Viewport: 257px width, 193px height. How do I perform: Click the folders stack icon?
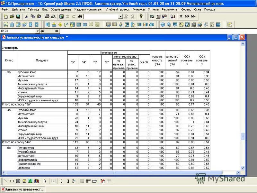152,25
